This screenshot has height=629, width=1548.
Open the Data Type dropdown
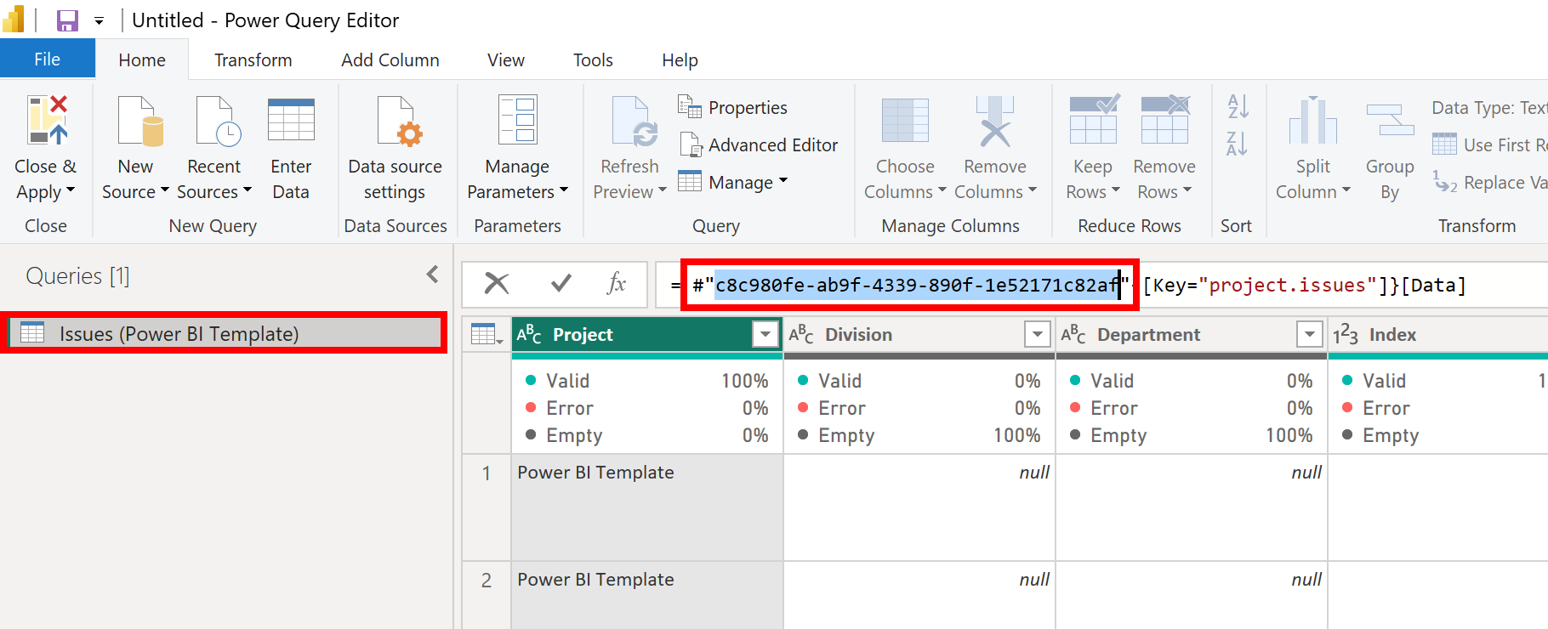[1489, 107]
